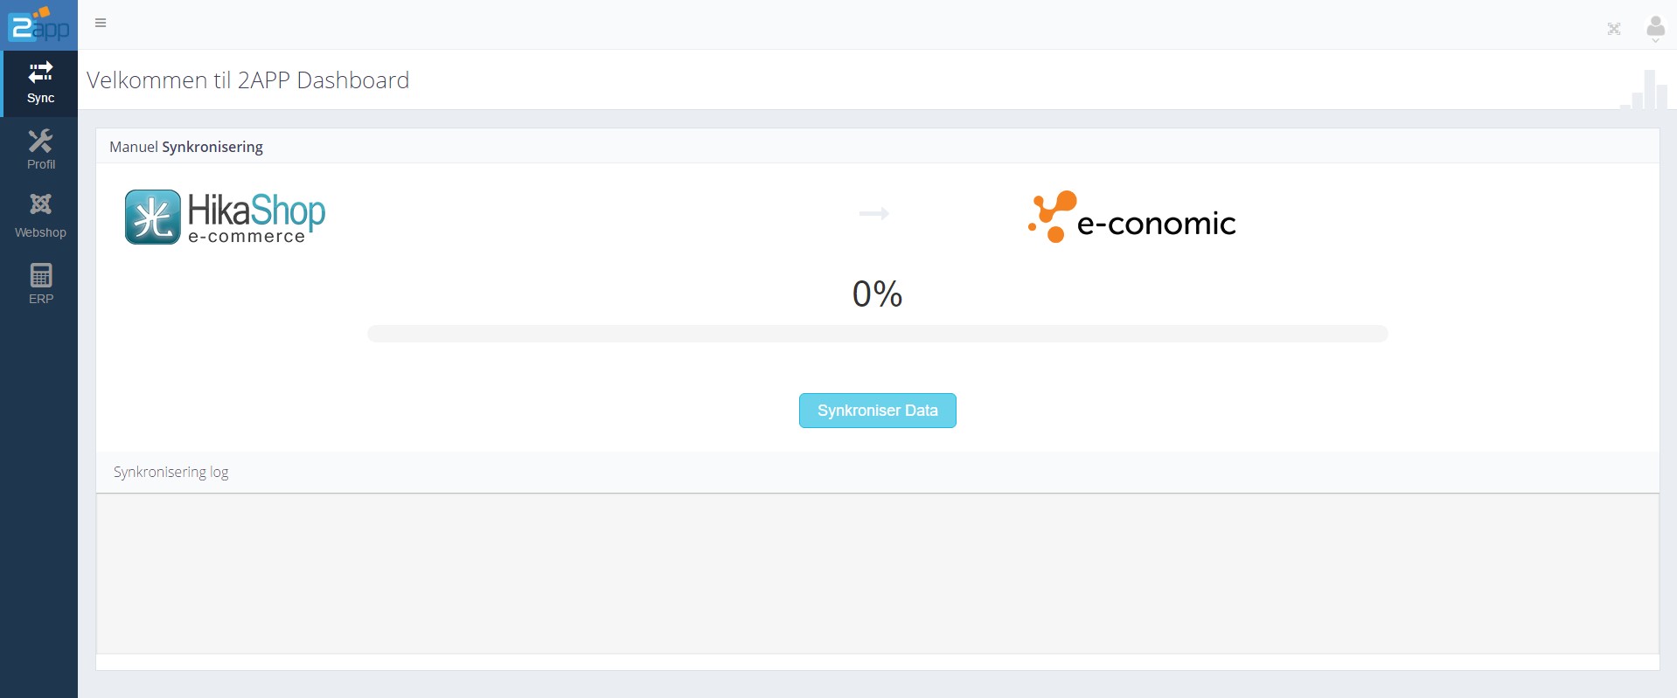1677x698 pixels.
Task: Open the Profil section in the sidebar
Action: coord(40,149)
